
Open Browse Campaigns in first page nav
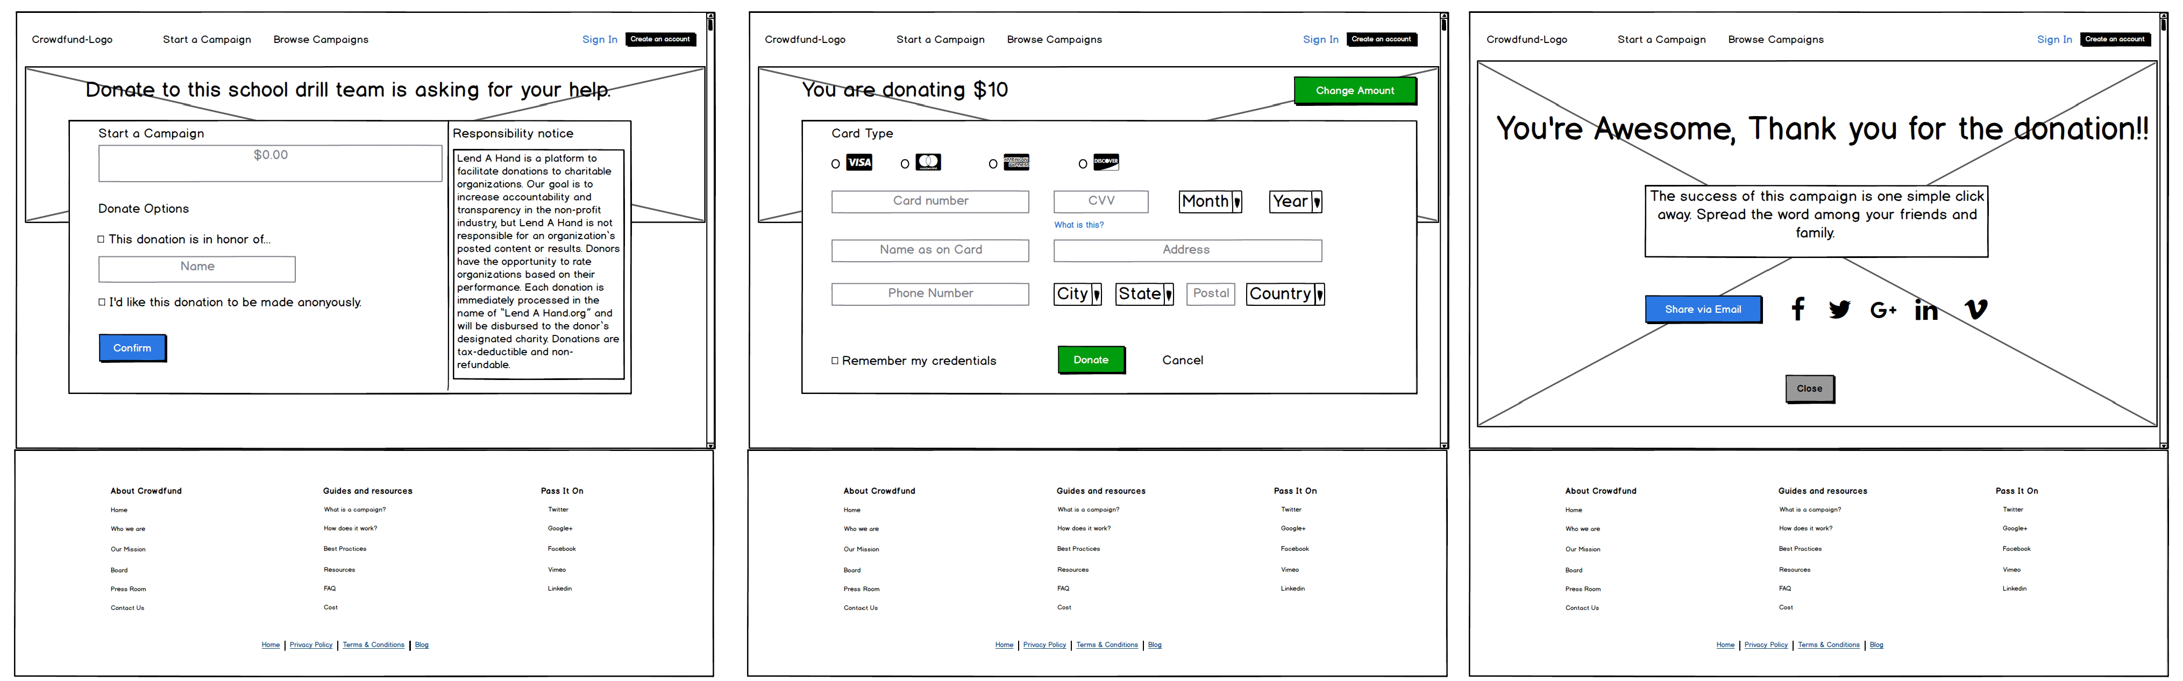click(321, 40)
